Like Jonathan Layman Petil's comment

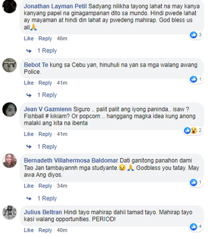click(29, 39)
